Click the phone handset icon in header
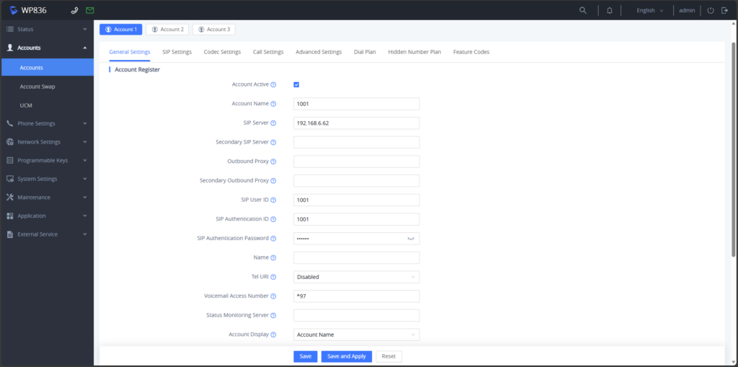This screenshot has width=738, height=367. [x=74, y=10]
